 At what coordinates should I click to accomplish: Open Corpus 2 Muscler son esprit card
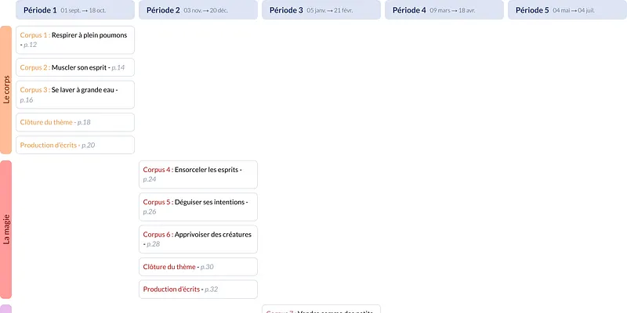tap(75, 67)
